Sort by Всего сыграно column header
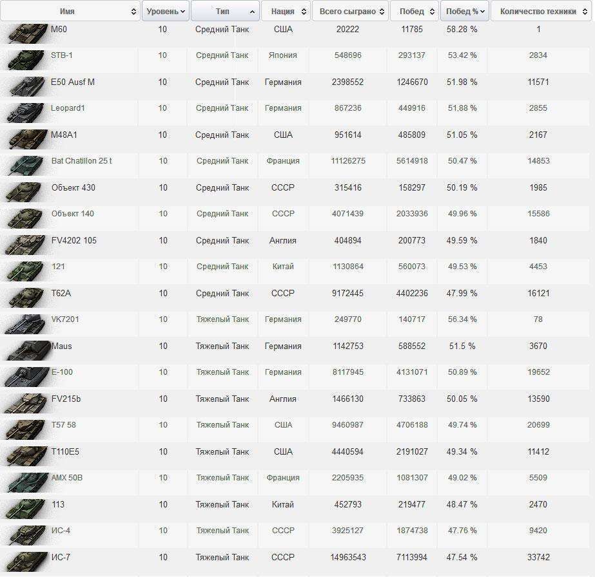Screen dimensions: 595x577 coord(350,11)
